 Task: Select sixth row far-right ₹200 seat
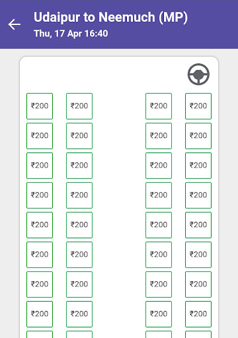click(198, 255)
